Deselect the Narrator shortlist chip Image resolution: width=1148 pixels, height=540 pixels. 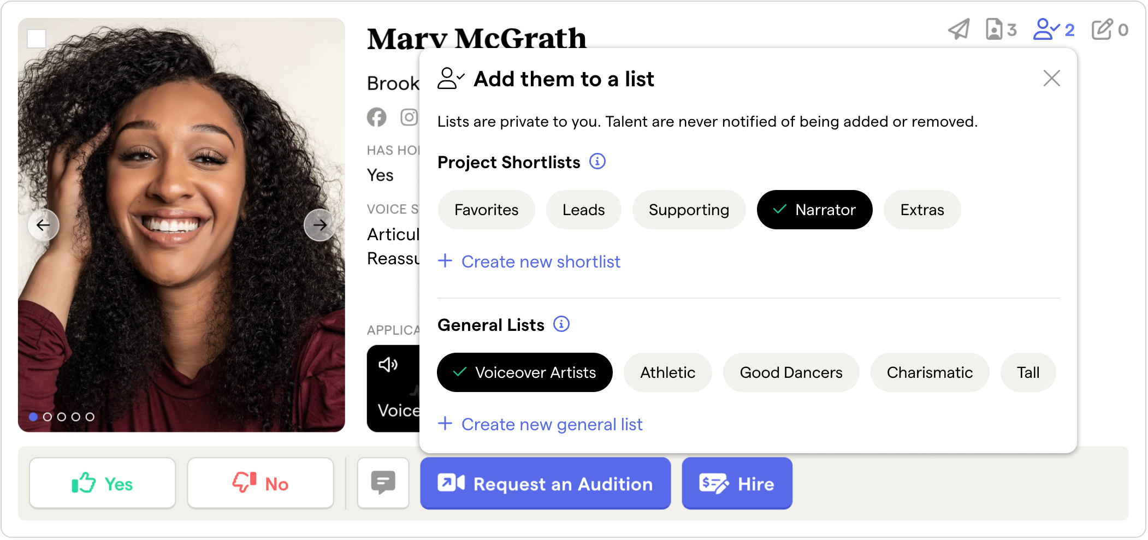click(x=814, y=210)
